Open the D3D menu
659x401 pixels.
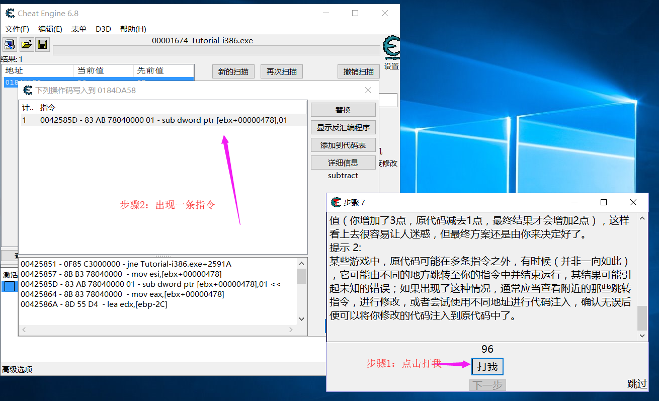pos(103,29)
